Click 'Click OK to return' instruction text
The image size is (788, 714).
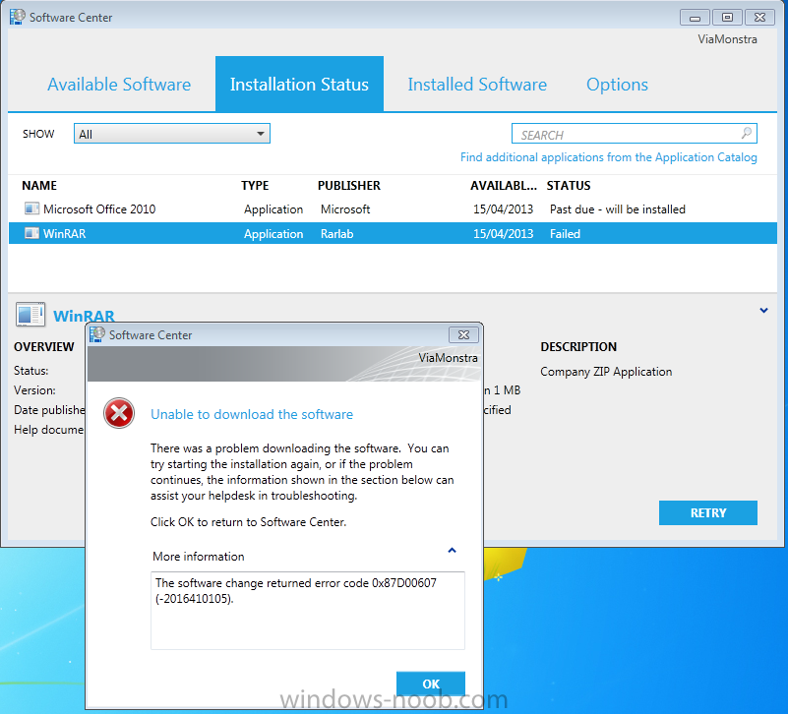click(248, 522)
